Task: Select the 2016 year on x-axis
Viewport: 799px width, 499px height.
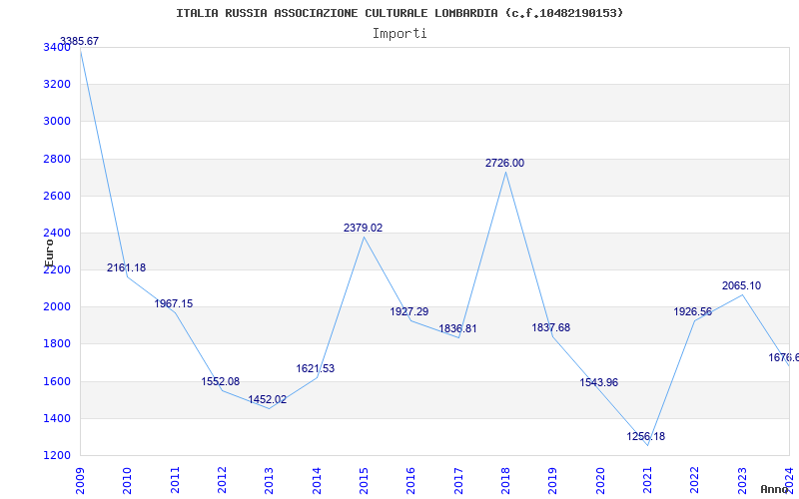Action: point(411,481)
